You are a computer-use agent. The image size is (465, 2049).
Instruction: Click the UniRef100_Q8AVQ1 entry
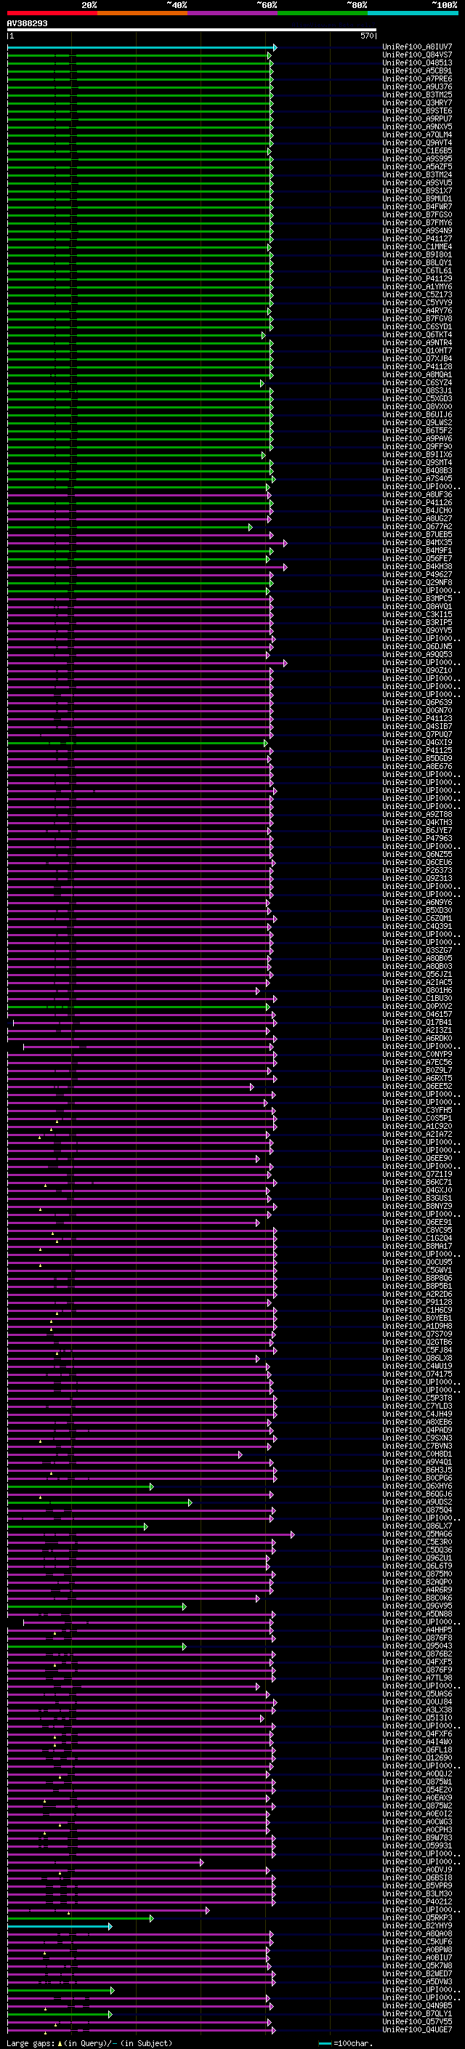tap(417, 606)
